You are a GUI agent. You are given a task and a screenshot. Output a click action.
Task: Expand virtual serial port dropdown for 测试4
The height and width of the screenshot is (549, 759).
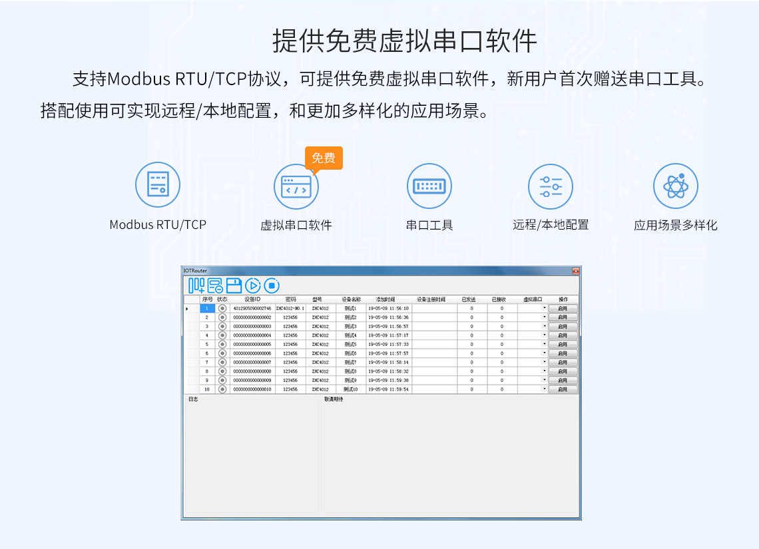(x=544, y=335)
